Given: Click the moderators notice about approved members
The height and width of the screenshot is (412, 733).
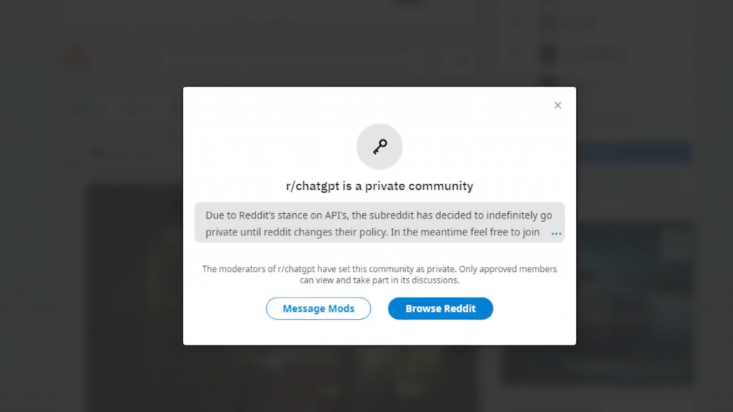Looking at the screenshot, I should [379, 269].
